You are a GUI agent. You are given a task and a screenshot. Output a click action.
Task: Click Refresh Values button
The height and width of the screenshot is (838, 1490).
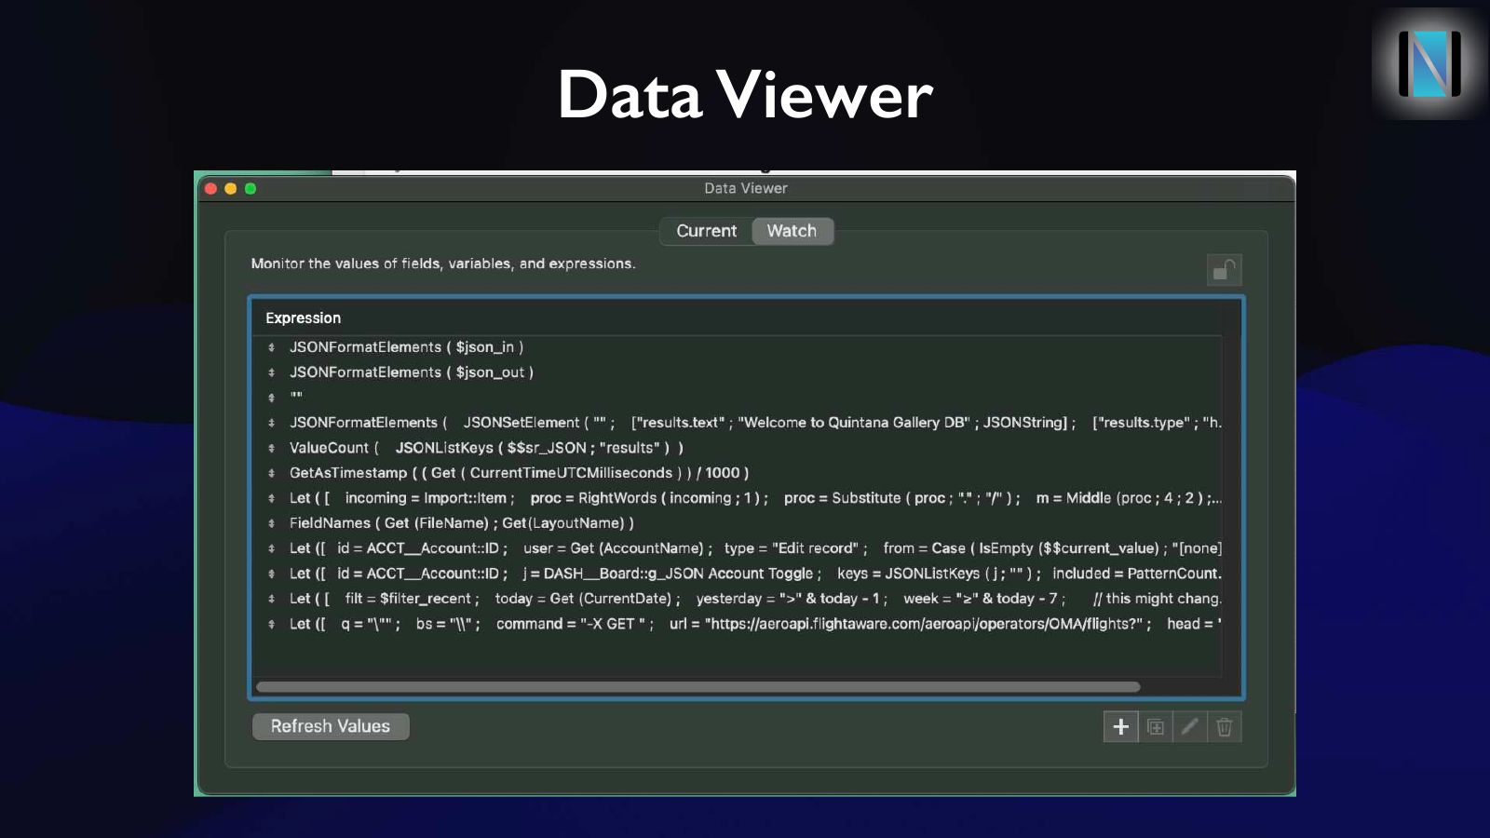click(x=331, y=726)
